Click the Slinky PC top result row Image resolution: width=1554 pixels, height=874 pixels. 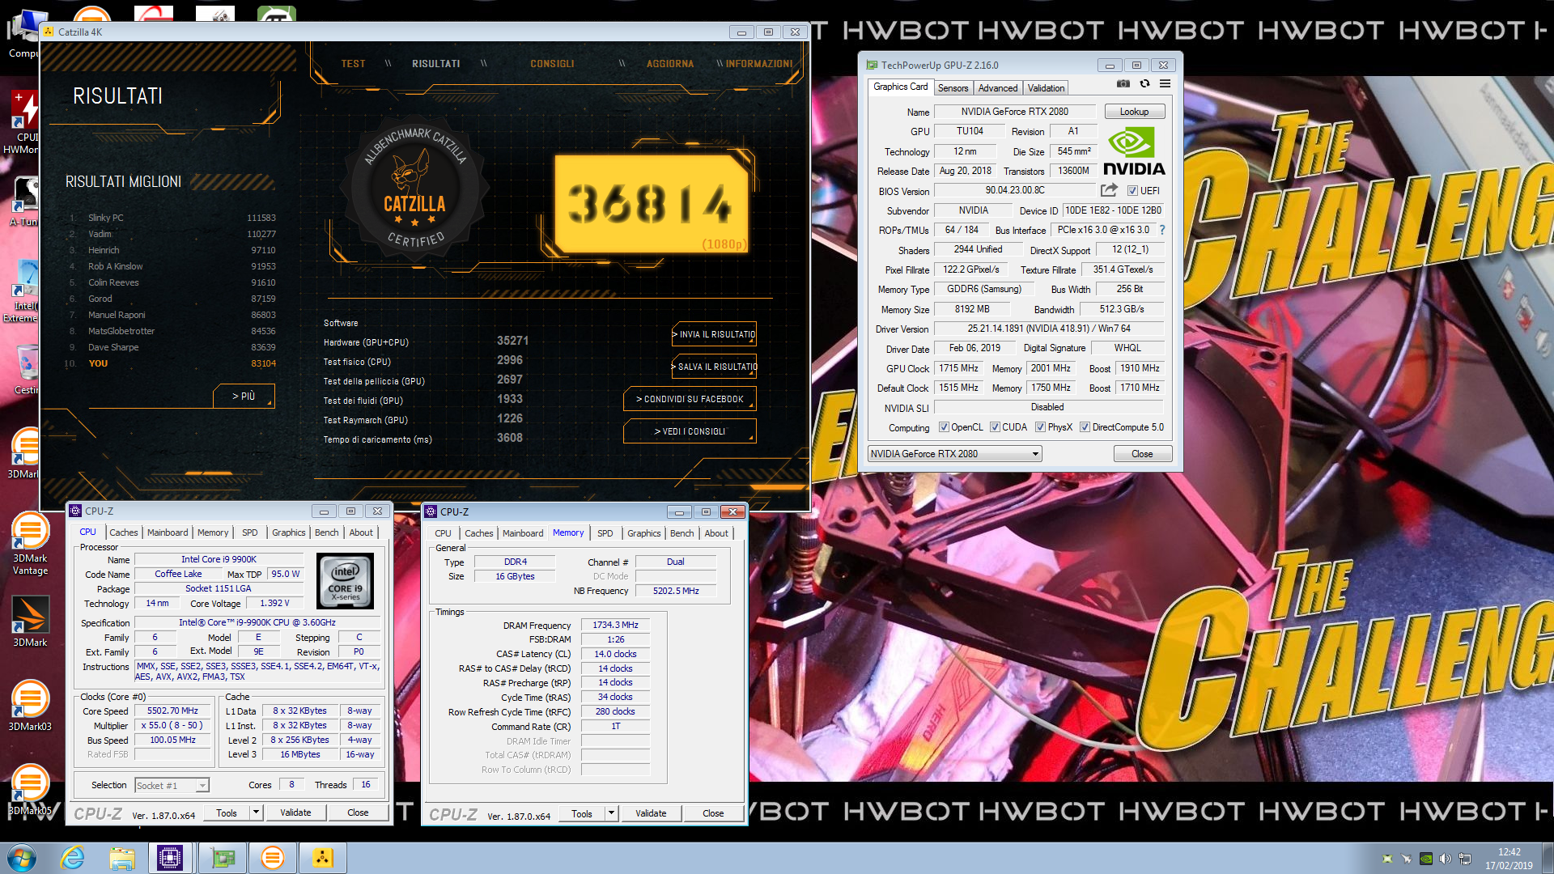pos(172,218)
